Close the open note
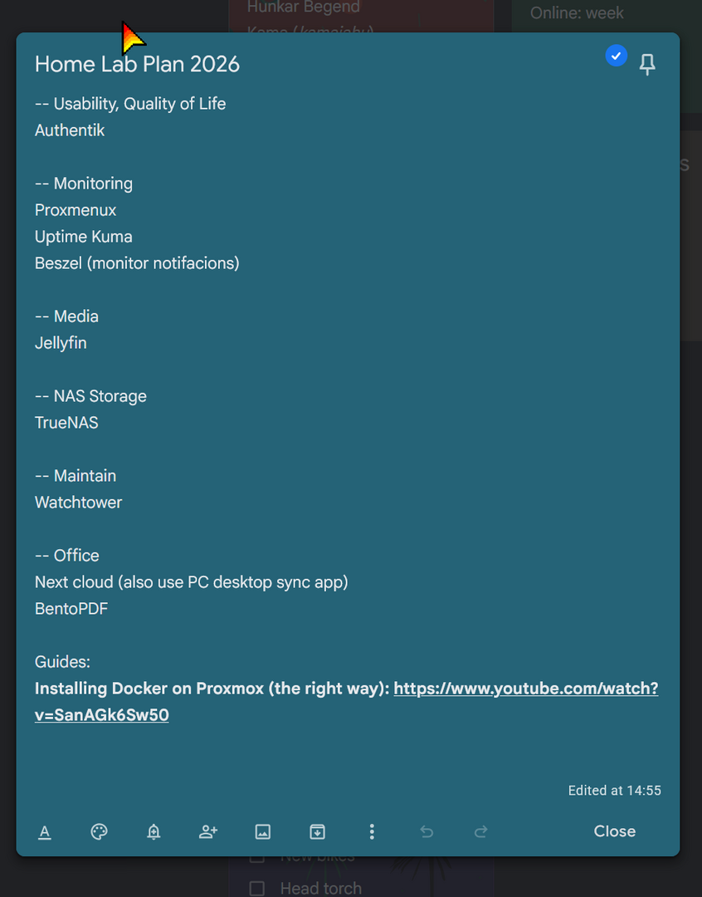The image size is (702, 897). (x=614, y=831)
